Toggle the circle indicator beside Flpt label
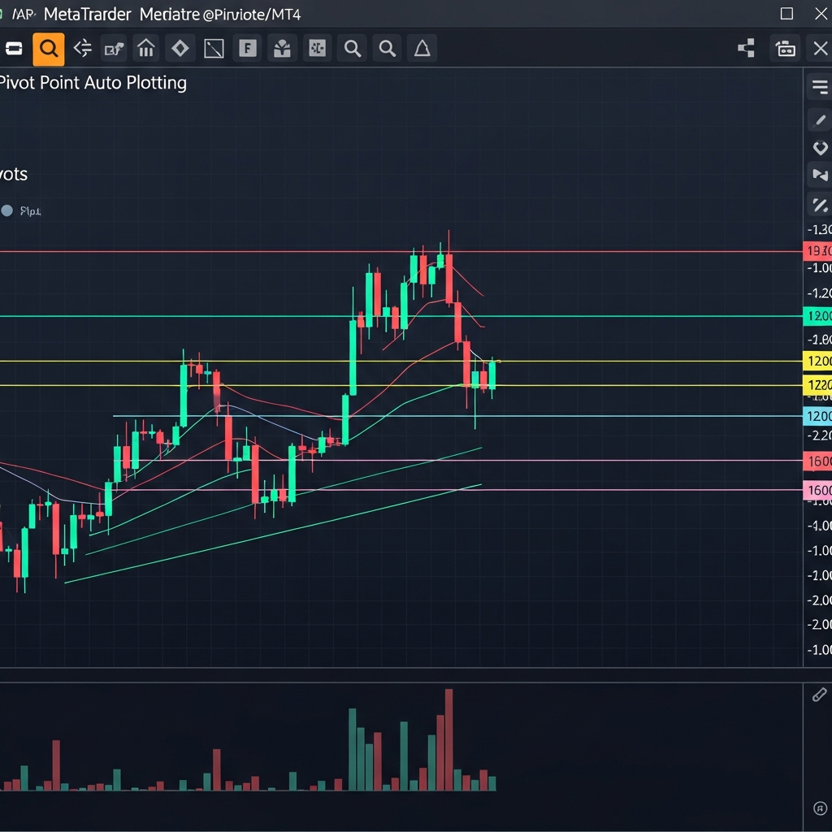The height and width of the screenshot is (832, 832). pos(7,211)
